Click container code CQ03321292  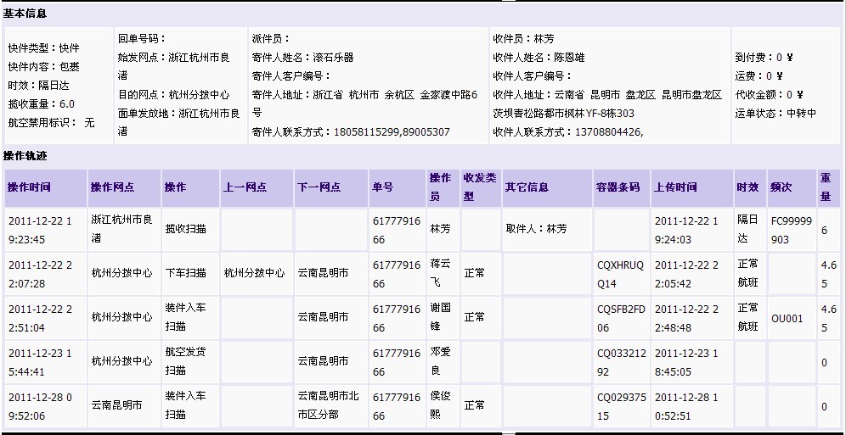620,362
